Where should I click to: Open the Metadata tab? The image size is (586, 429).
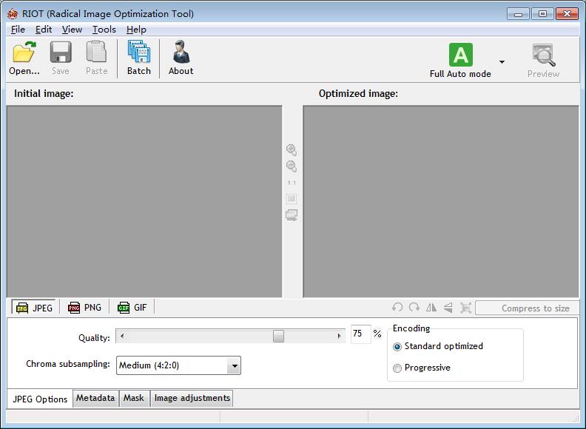click(95, 398)
